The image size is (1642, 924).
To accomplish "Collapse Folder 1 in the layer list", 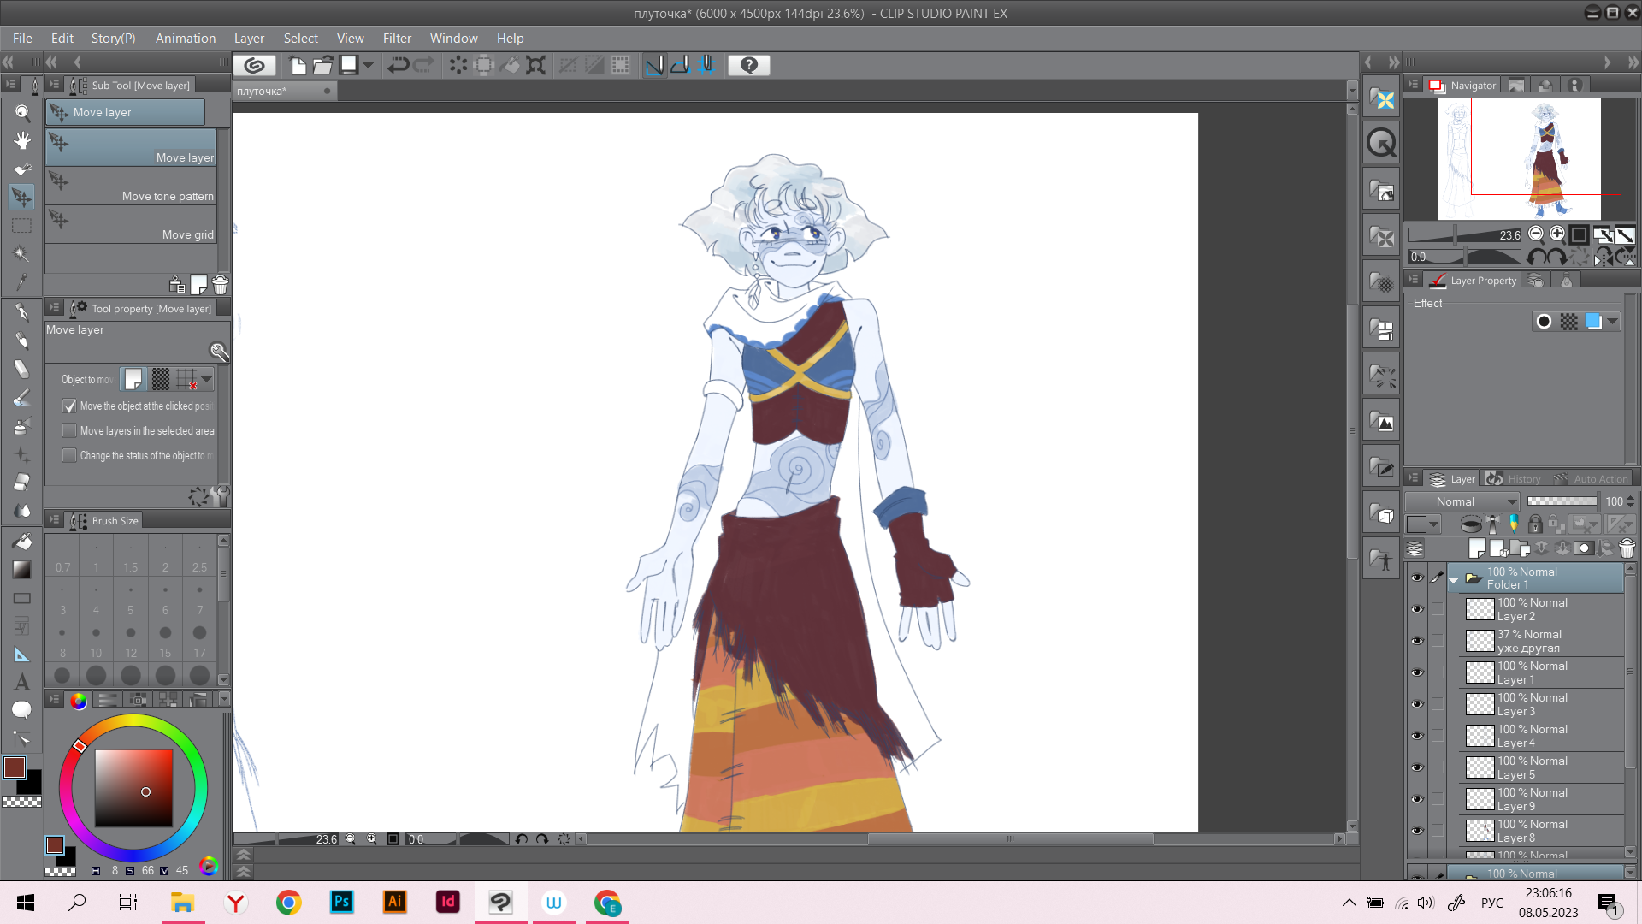I will tap(1453, 580).
